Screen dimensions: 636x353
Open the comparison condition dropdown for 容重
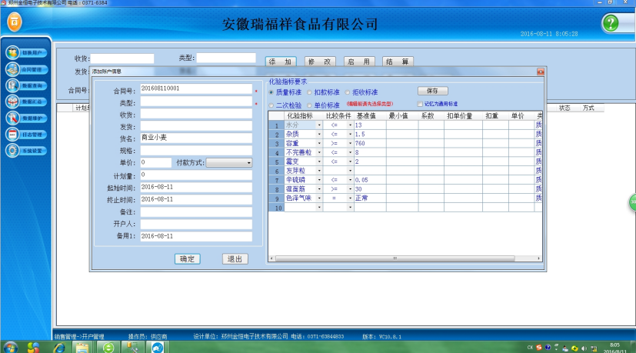tap(350, 143)
